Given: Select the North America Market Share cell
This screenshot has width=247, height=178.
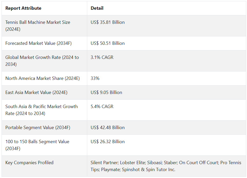Looking at the screenshot, I should [43, 78].
